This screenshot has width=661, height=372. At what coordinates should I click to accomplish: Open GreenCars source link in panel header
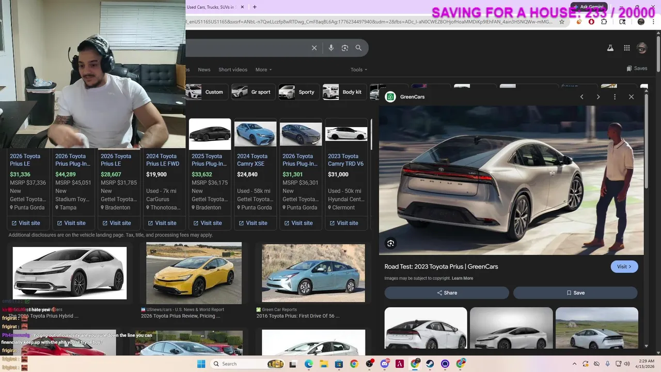[x=405, y=97]
